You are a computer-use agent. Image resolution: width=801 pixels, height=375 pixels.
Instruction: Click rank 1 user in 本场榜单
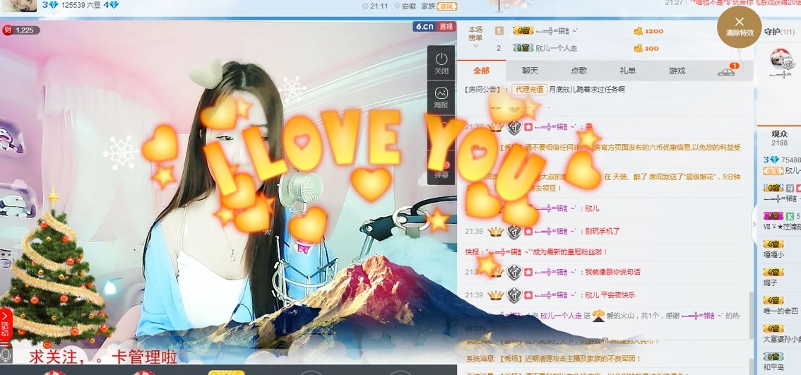557,31
